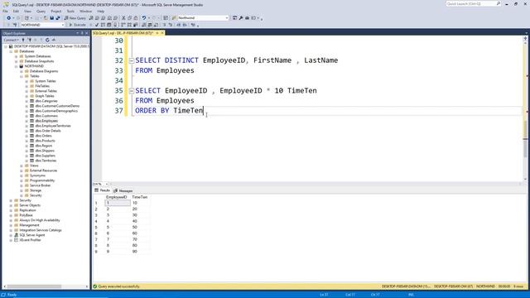Open the editor zoom percentage dropdown
Image resolution: width=530 pixels, height=298 pixels.
[x=107, y=184]
